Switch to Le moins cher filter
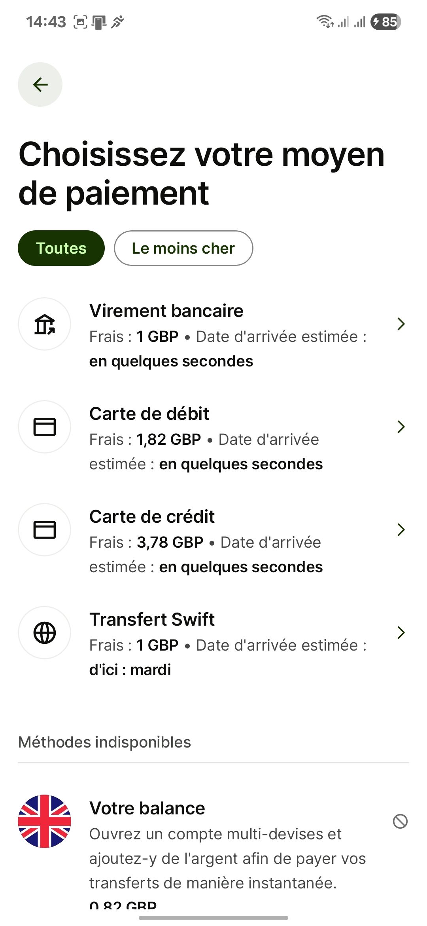Viewport: 427px width, 926px height. [x=183, y=248]
